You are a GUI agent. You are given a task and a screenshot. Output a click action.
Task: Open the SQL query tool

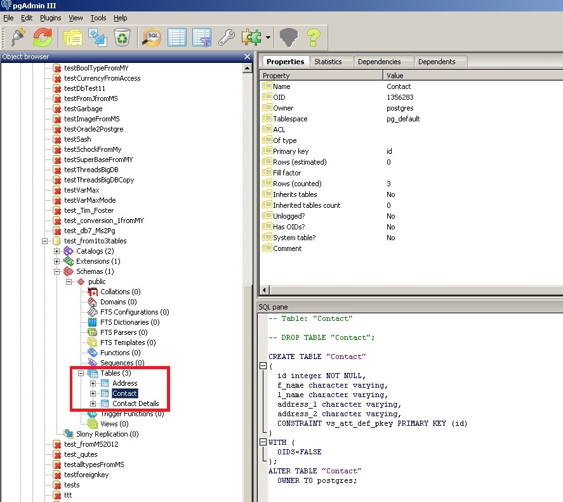152,37
